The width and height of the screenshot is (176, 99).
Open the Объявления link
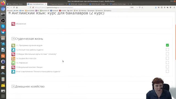(x=21, y=24)
